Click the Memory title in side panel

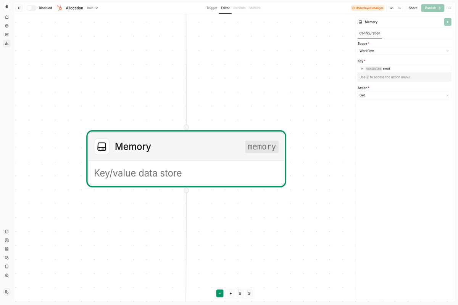coord(371,22)
